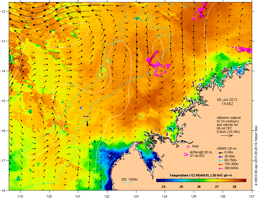The image size is (258, 199).
Task: Click the latitude axis label -14
Action: [x=3, y=71]
